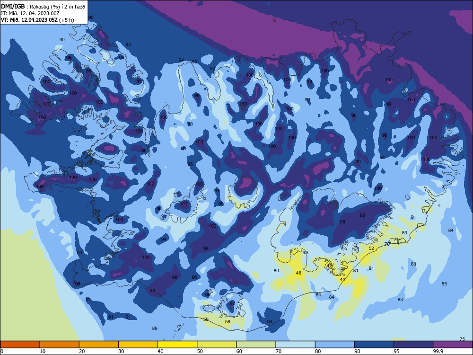
Task: Click the legend tick label '70'
Action: 279,351
